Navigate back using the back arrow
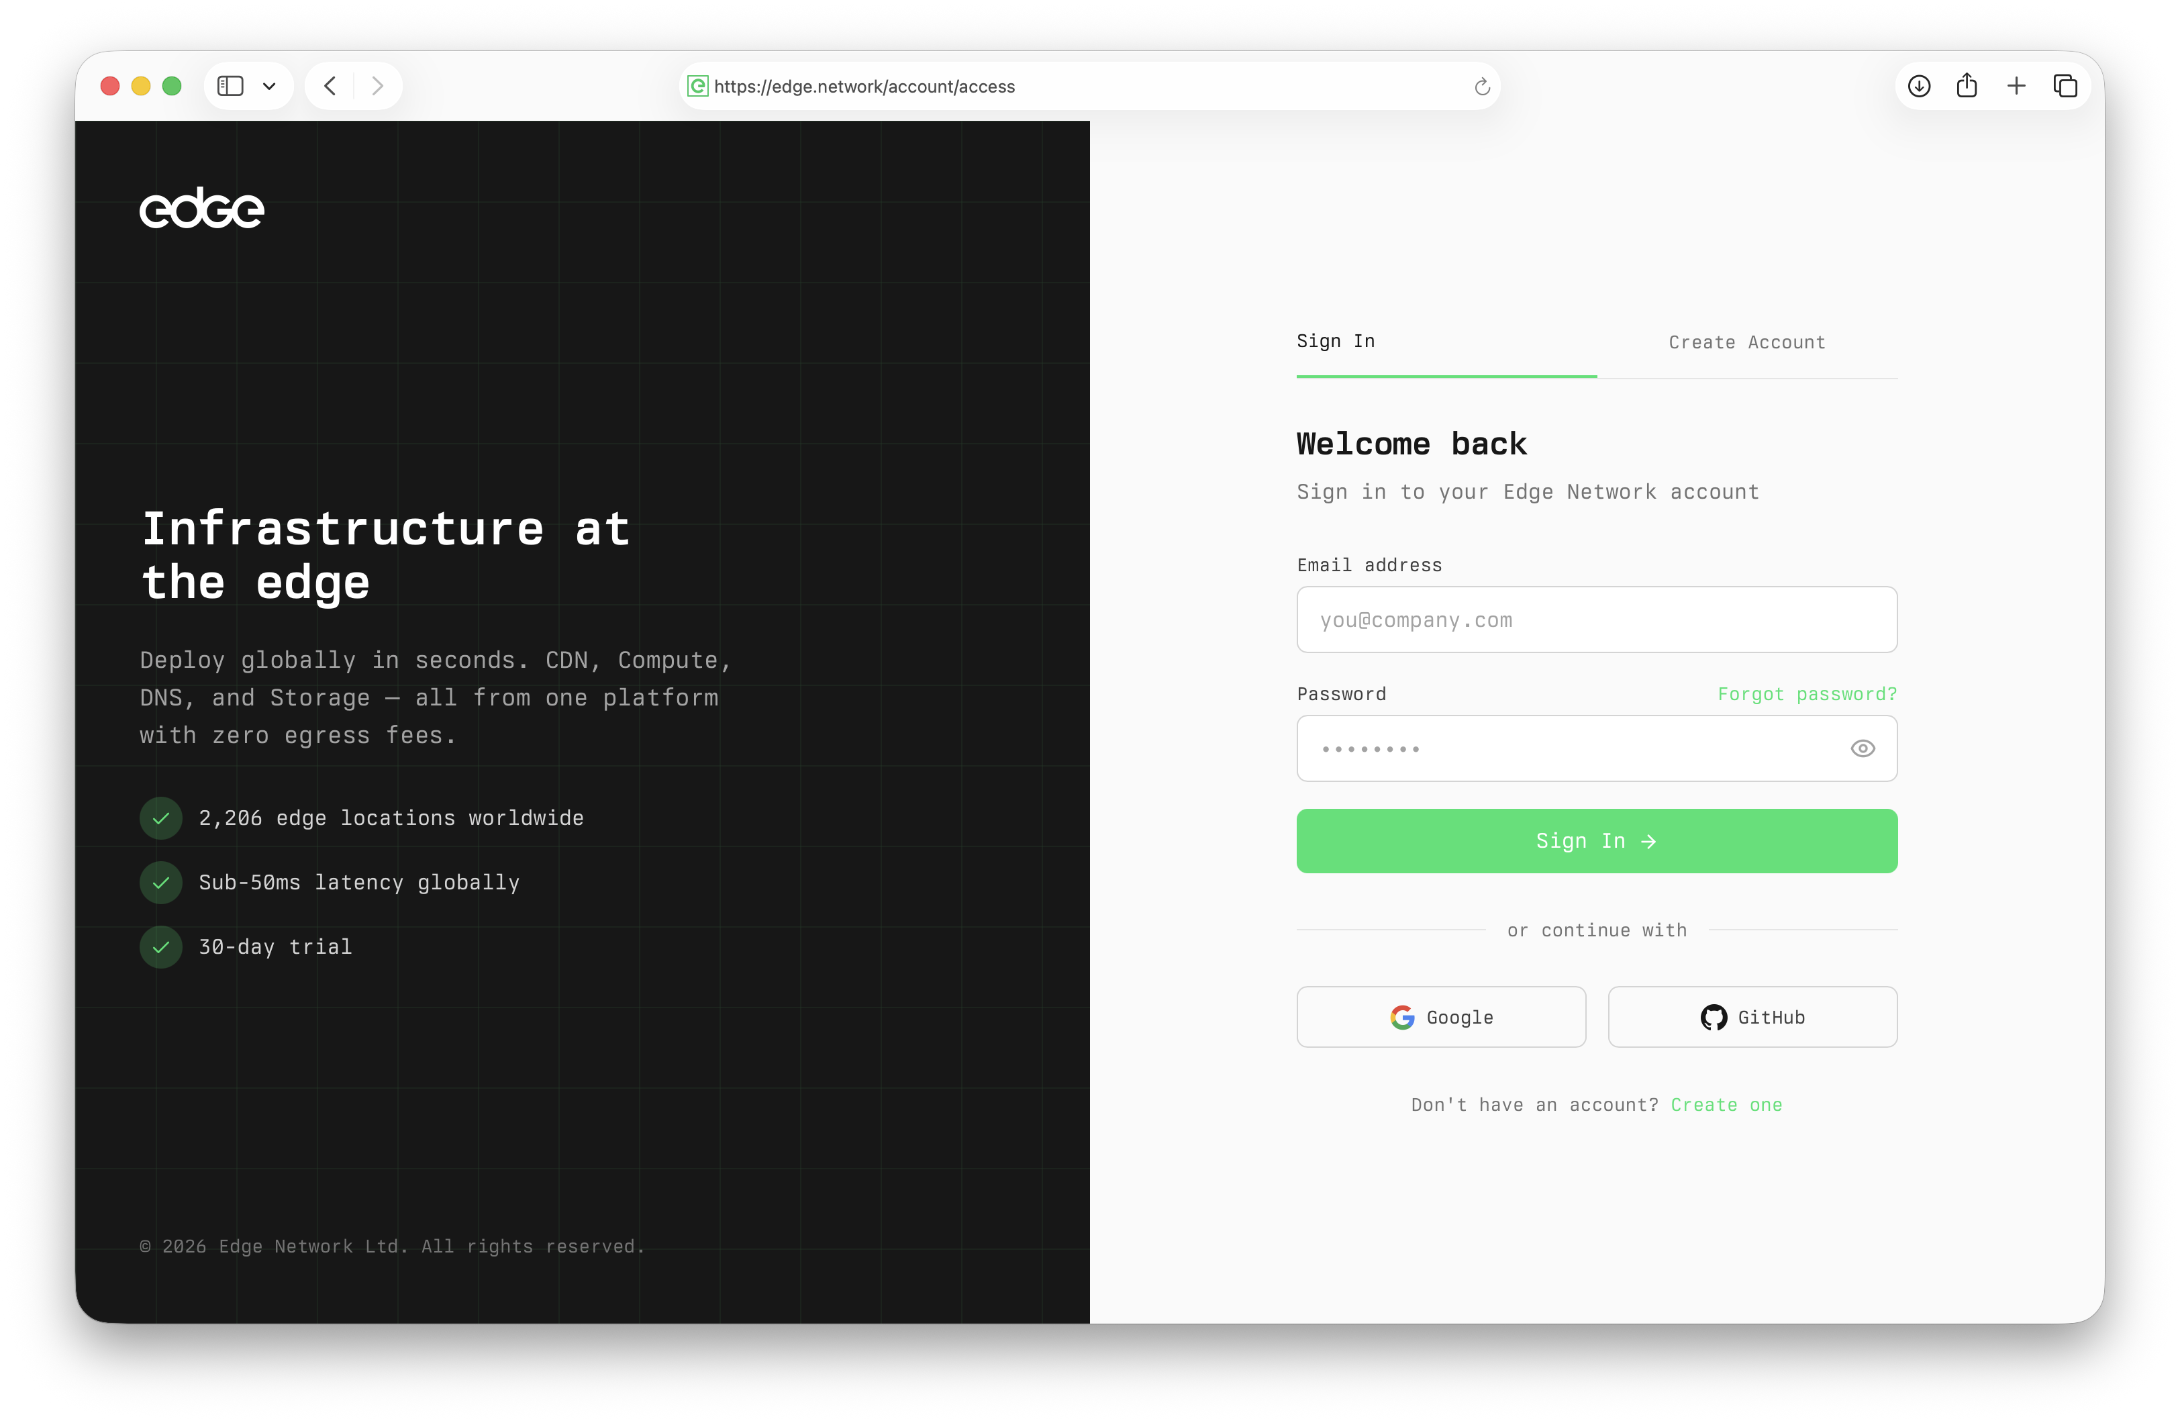This screenshot has width=2180, height=1423. click(x=329, y=85)
